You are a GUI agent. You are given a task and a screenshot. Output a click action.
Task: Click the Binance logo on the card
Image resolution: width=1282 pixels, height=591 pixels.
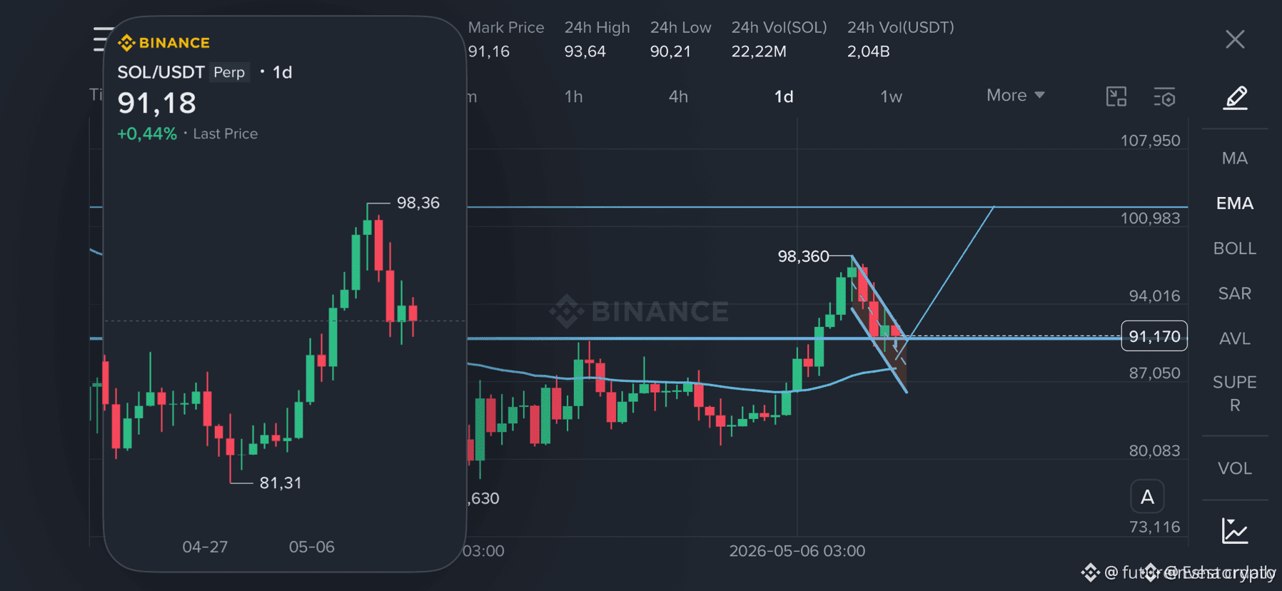pos(164,43)
